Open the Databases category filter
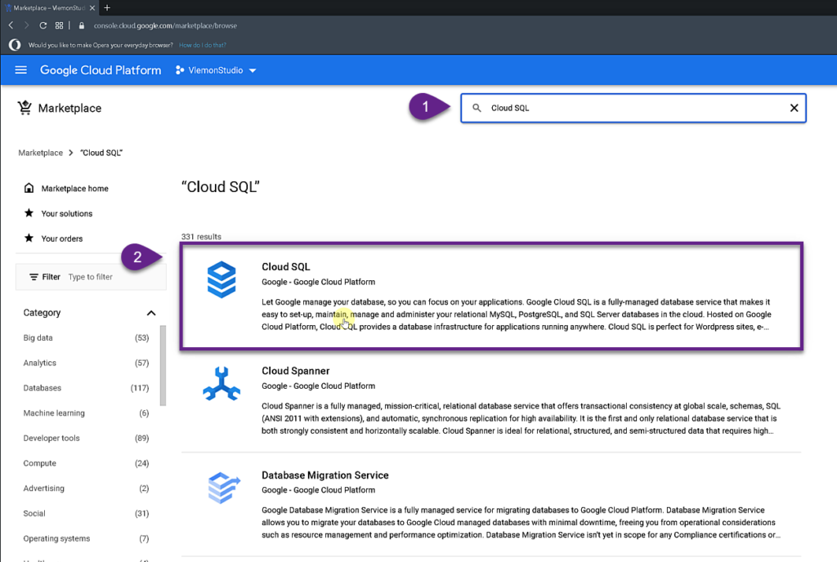Viewport: 837px width, 562px height. pyautogui.click(x=41, y=388)
